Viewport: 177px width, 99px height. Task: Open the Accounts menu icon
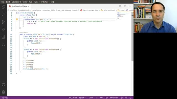click(x=3, y=84)
